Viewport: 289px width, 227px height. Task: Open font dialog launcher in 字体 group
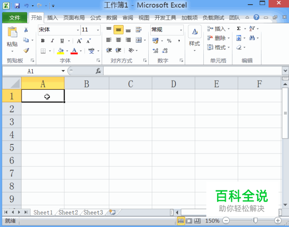pyautogui.click(x=99, y=61)
